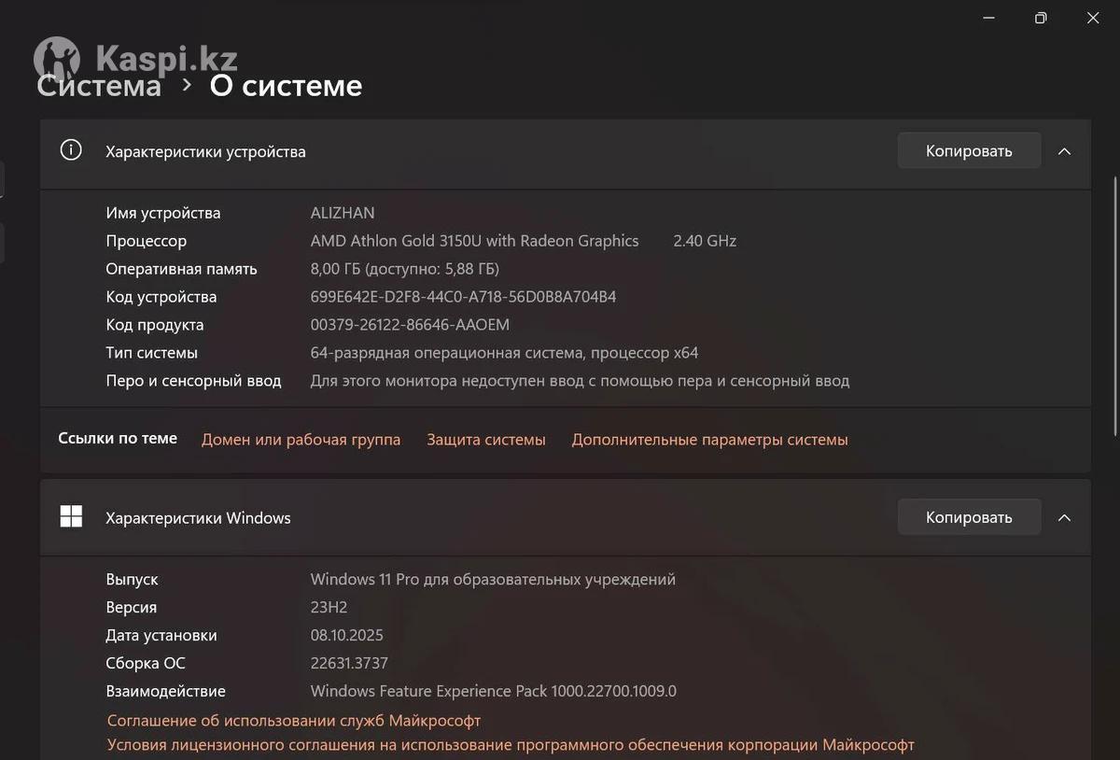Collapse the Характеристики Windows section chevron

point(1064,517)
